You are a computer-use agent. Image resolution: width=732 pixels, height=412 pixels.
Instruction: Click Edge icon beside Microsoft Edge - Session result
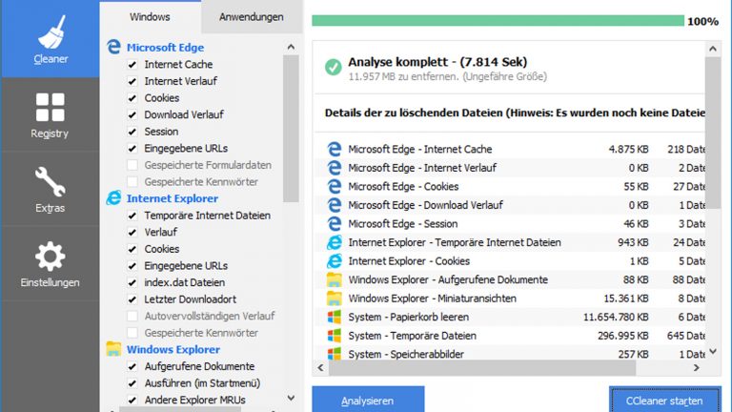click(x=335, y=224)
